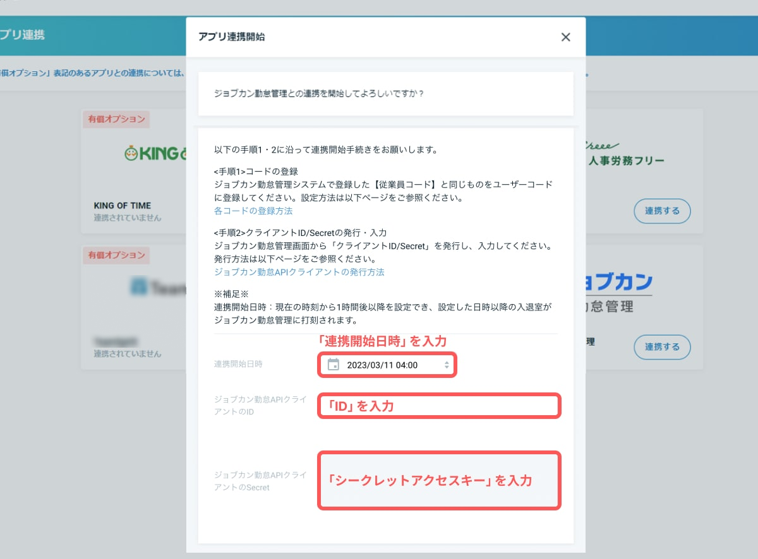Click the 有償オプション badge on KING OF TIME card
The height and width of the screenshot is (559, 758).
[116, 119]
